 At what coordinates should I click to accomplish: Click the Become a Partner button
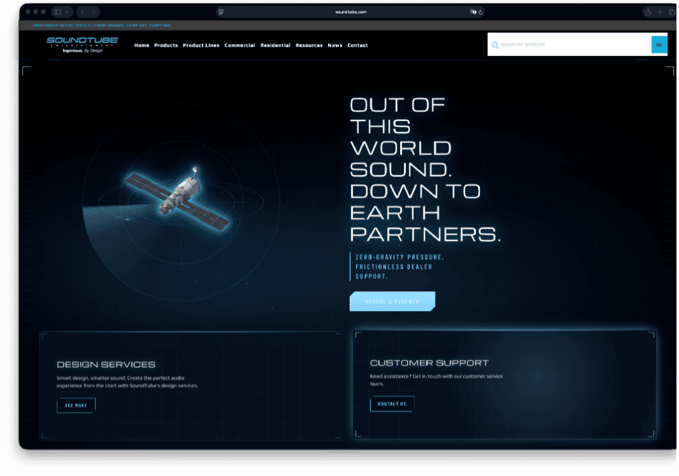point(392,301)
